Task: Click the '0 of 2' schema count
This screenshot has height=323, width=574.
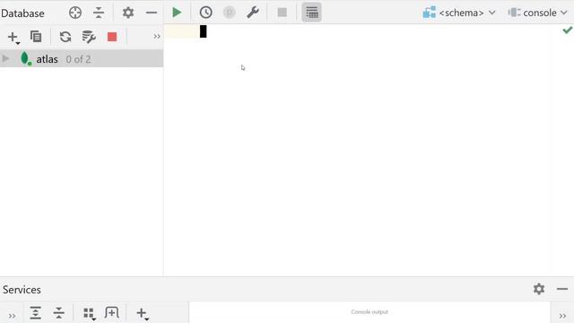Action: 78,59
